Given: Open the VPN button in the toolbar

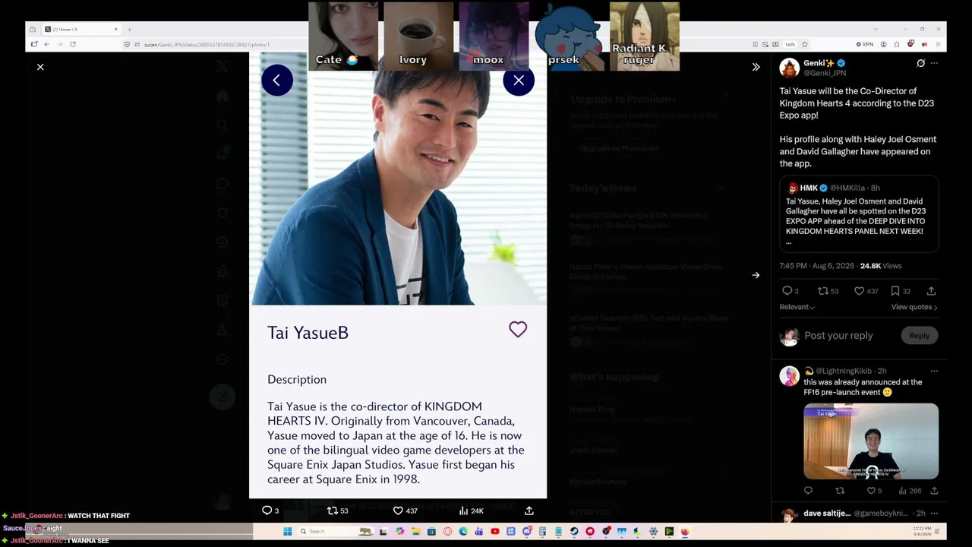Looking at the screenshot, I should pyautogui.click(x=865, y=45).
